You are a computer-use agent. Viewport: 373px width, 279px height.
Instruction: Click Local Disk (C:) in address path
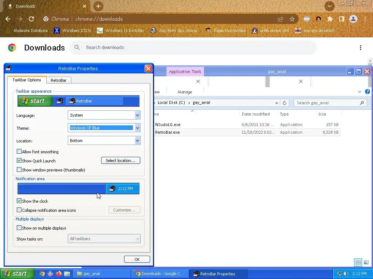[x=171, y=102]
